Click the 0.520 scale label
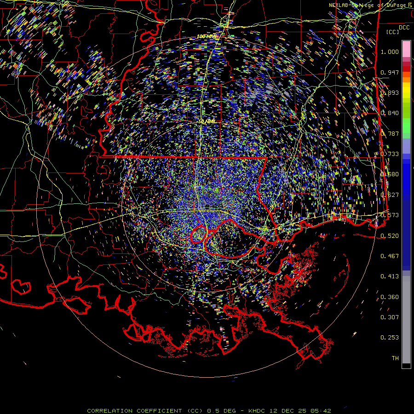414x414 pixels. 390,236
